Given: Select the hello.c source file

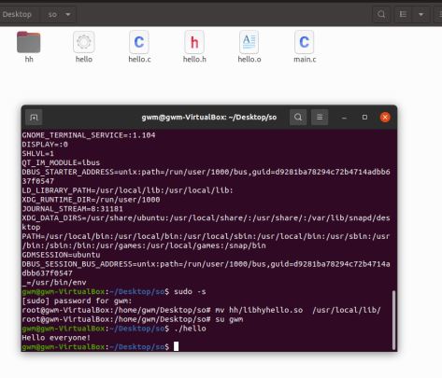Looking at the screenshot, I should click(139, 47).
